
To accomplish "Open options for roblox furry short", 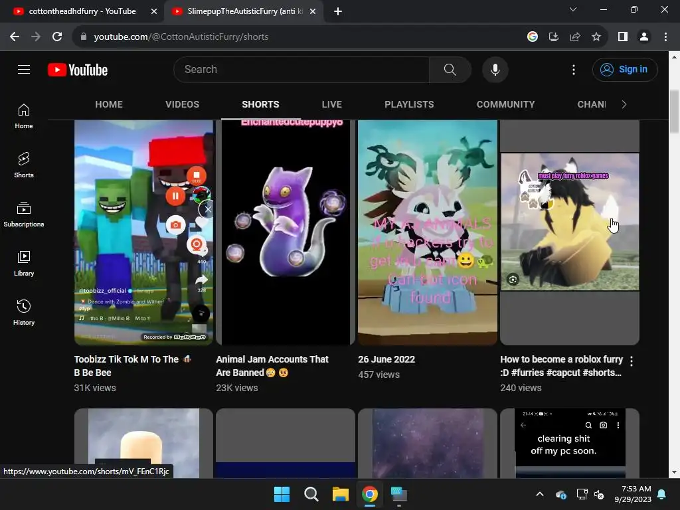I will [x=632, y=361].
